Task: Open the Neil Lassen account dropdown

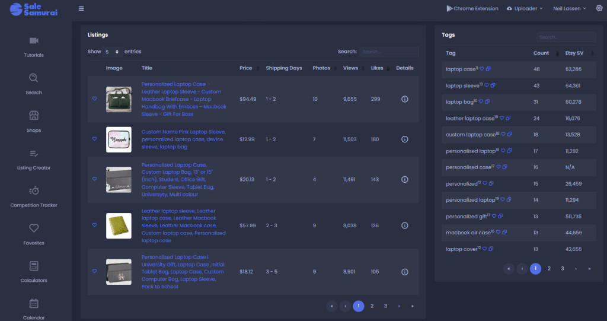Action: 570,8
